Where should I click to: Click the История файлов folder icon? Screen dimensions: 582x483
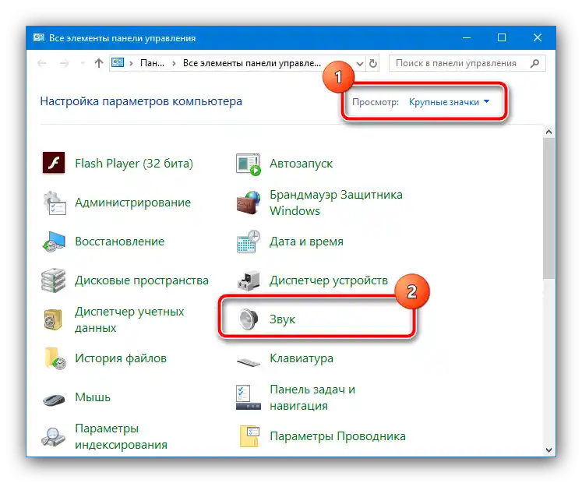(x=55, y=358)
